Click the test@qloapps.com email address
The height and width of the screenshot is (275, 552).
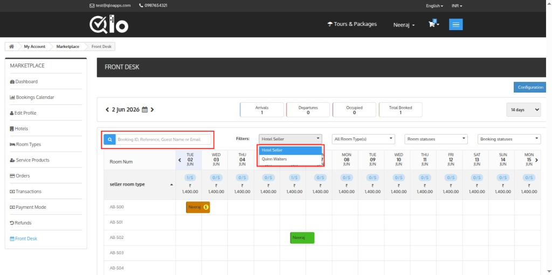pyautogui.click(x=113, y=5)
